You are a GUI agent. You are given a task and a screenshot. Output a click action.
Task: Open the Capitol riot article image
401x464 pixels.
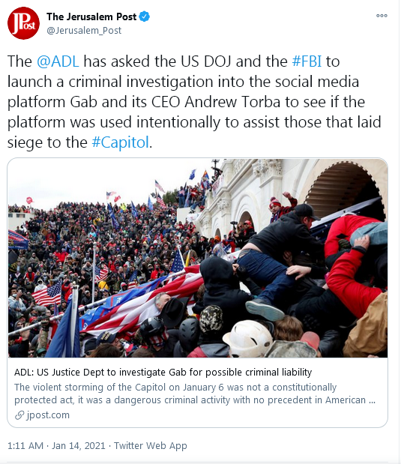(198, 258)
